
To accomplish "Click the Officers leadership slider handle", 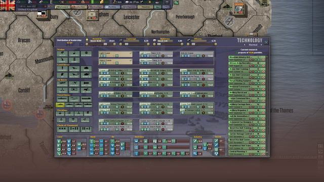I will (193, 44).
